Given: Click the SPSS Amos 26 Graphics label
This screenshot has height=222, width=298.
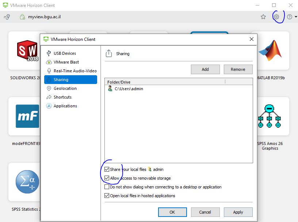Looking at the screenshot, I should click(x=270, y=146).
